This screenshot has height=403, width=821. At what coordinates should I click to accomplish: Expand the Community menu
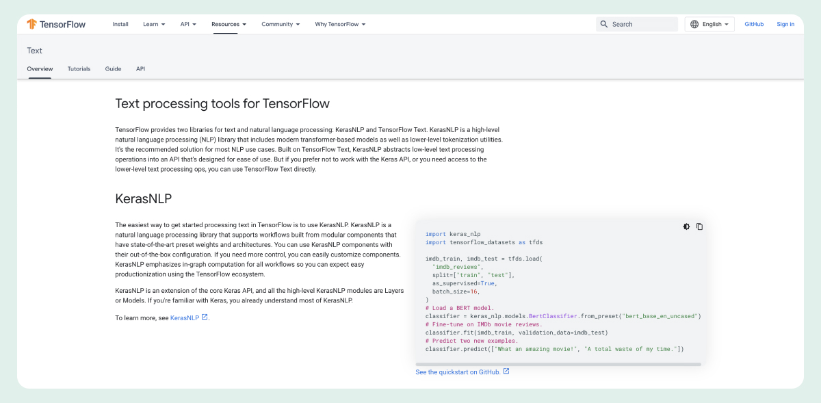[x=281, y=24]
